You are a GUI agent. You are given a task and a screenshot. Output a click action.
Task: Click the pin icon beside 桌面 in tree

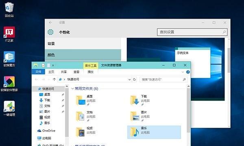63,94
